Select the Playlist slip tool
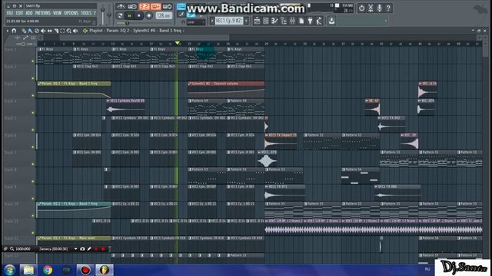 coord(49,31)
